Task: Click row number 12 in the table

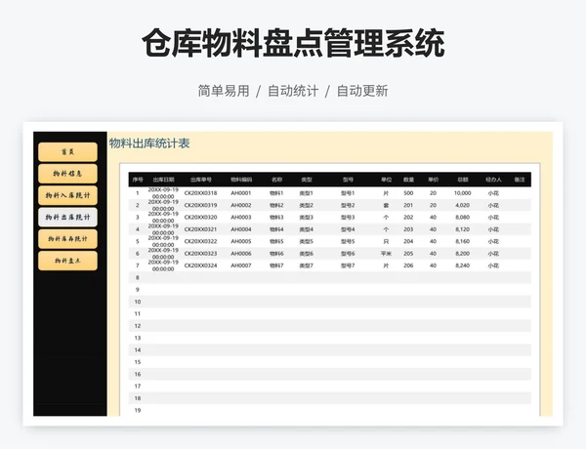Action: tap(138, 326)
